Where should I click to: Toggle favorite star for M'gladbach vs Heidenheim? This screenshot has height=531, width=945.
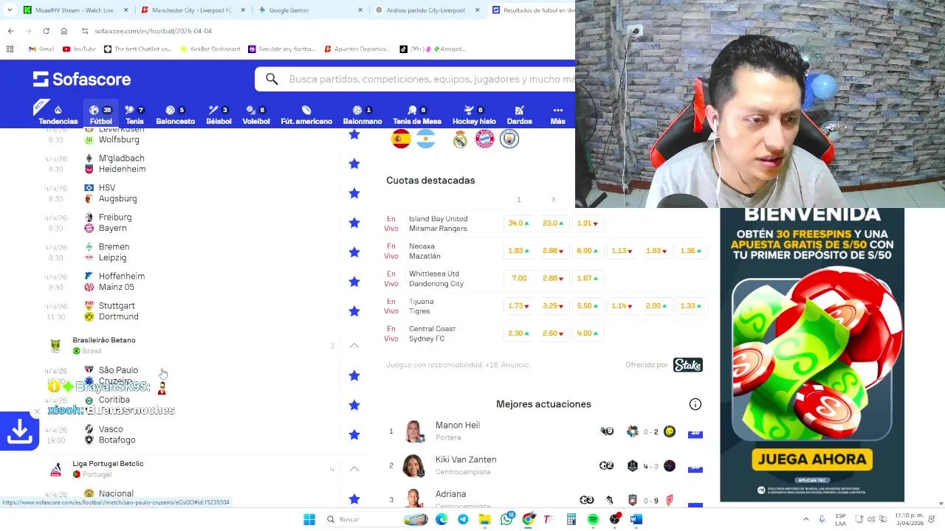[354, 164]
